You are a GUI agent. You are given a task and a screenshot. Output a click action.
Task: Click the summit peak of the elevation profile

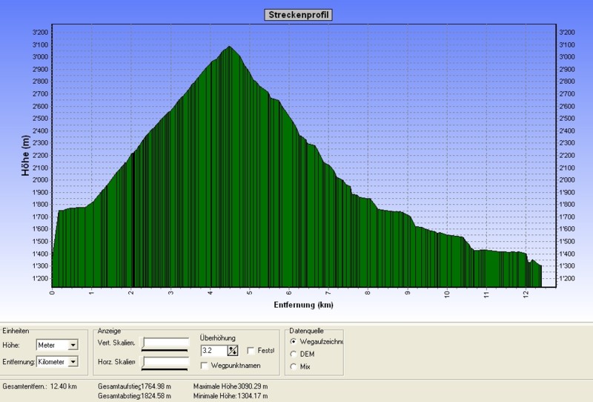coord(230,47)
